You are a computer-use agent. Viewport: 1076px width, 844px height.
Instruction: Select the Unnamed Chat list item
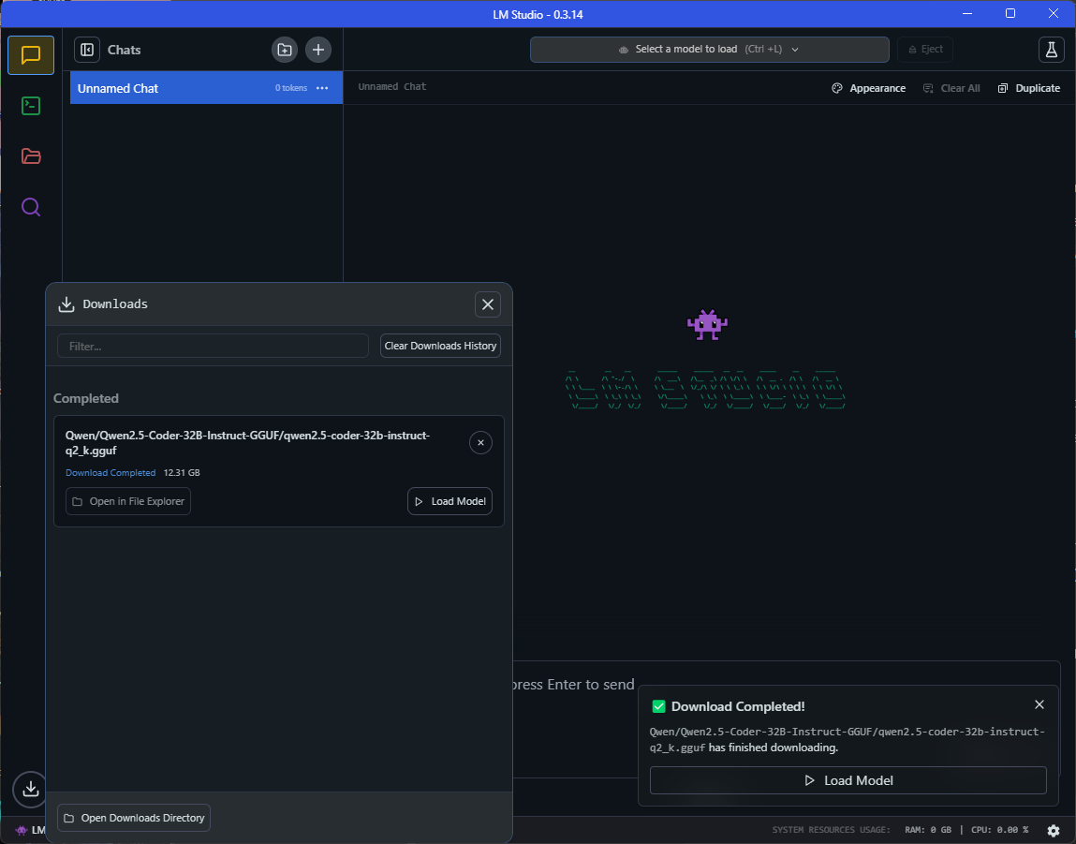pyautogui.click(x=206, y=88)
